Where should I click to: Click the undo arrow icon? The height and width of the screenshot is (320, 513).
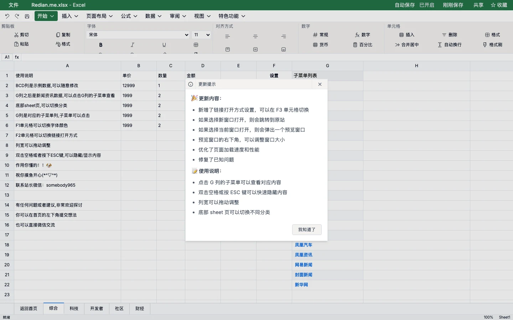click(7, 16)
